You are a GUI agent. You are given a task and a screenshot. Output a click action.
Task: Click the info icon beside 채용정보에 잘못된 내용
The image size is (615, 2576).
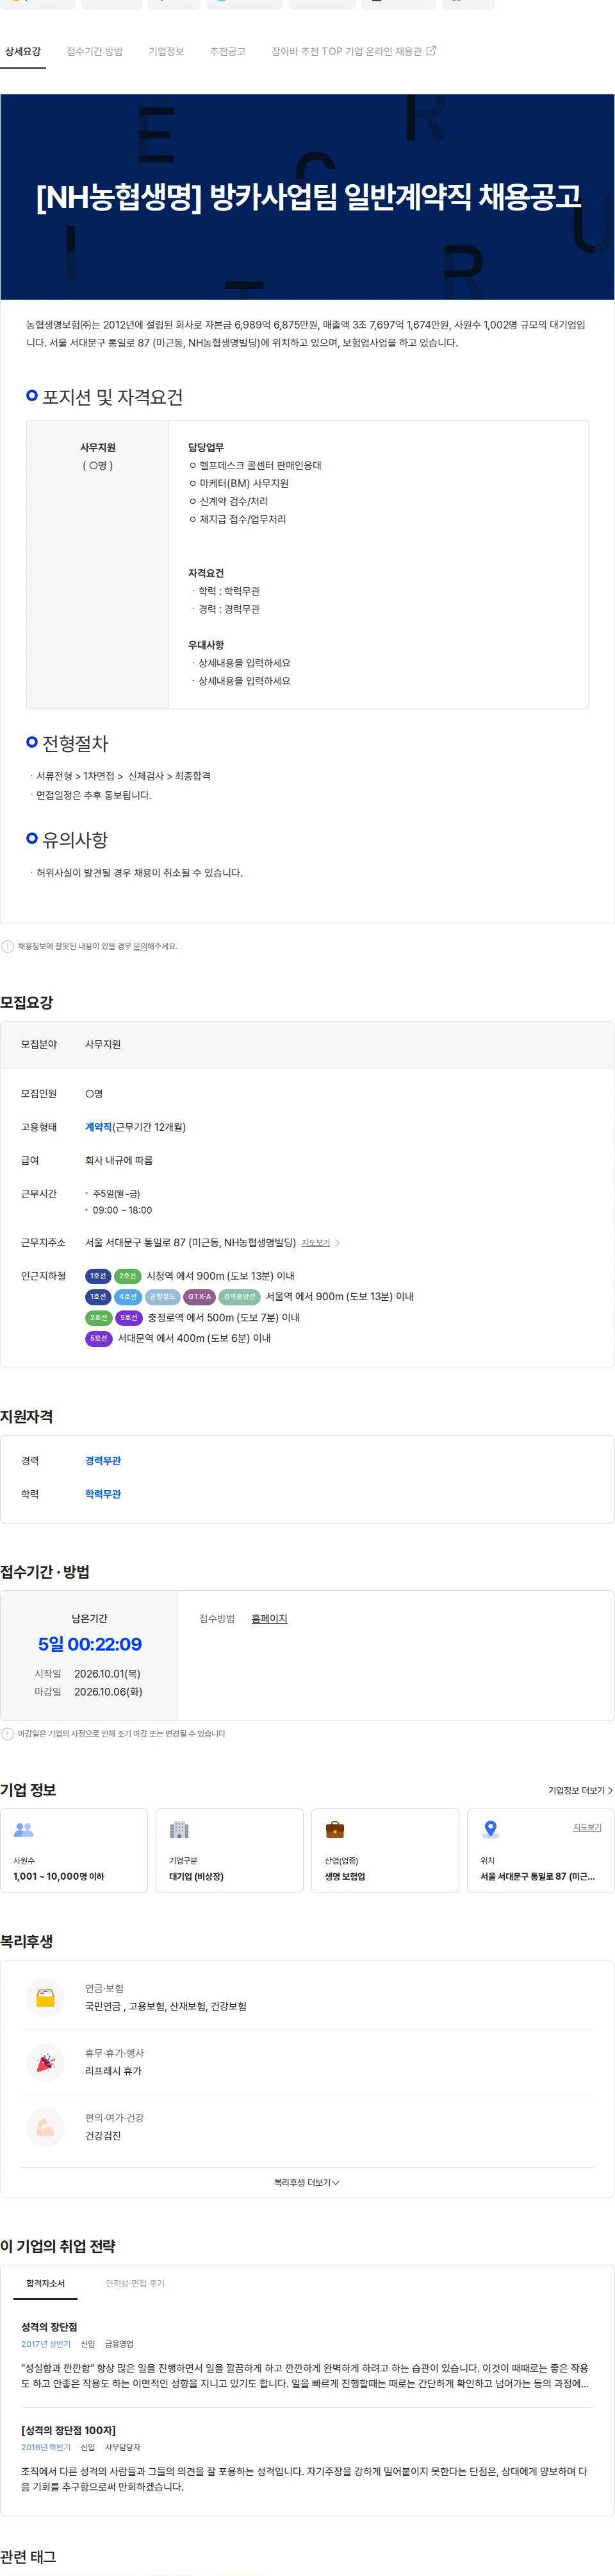[8, 946]
